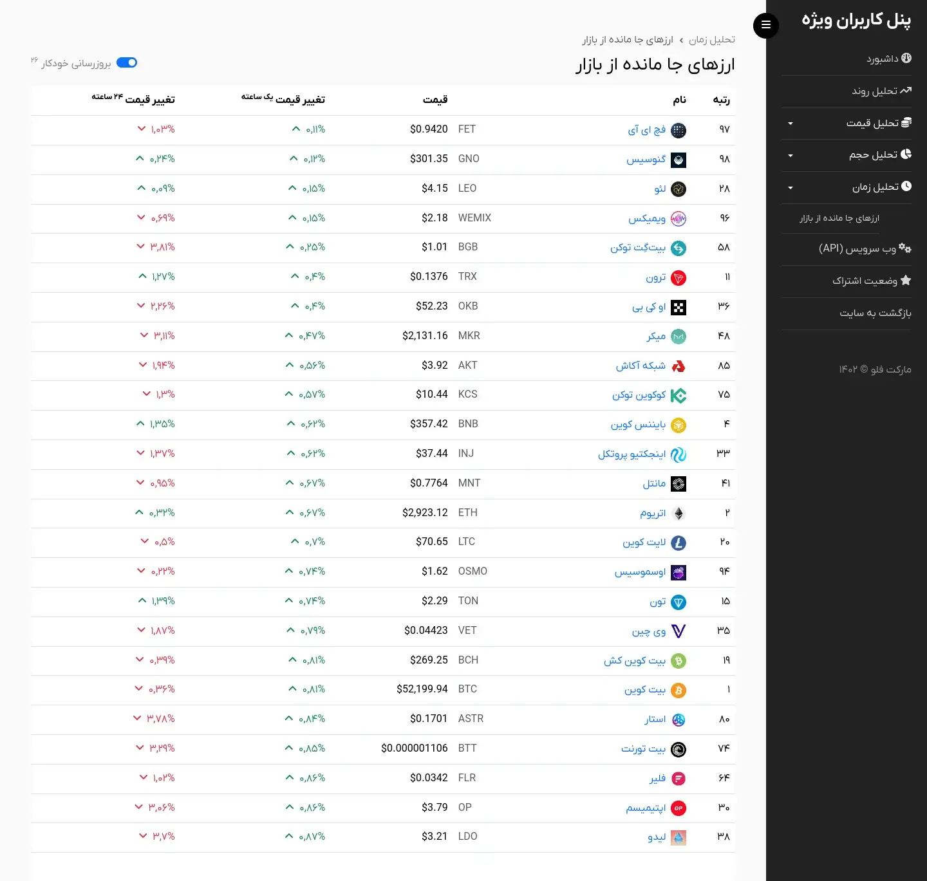Click the KCS KuCoin logo
The height and width of the screenshot is (881, 927).
pos(679,396)
